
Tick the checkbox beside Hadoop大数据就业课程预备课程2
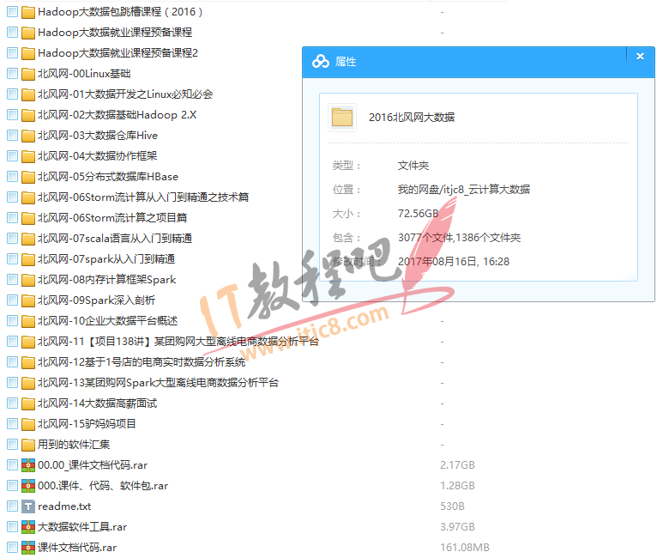(x=13, y=53)
